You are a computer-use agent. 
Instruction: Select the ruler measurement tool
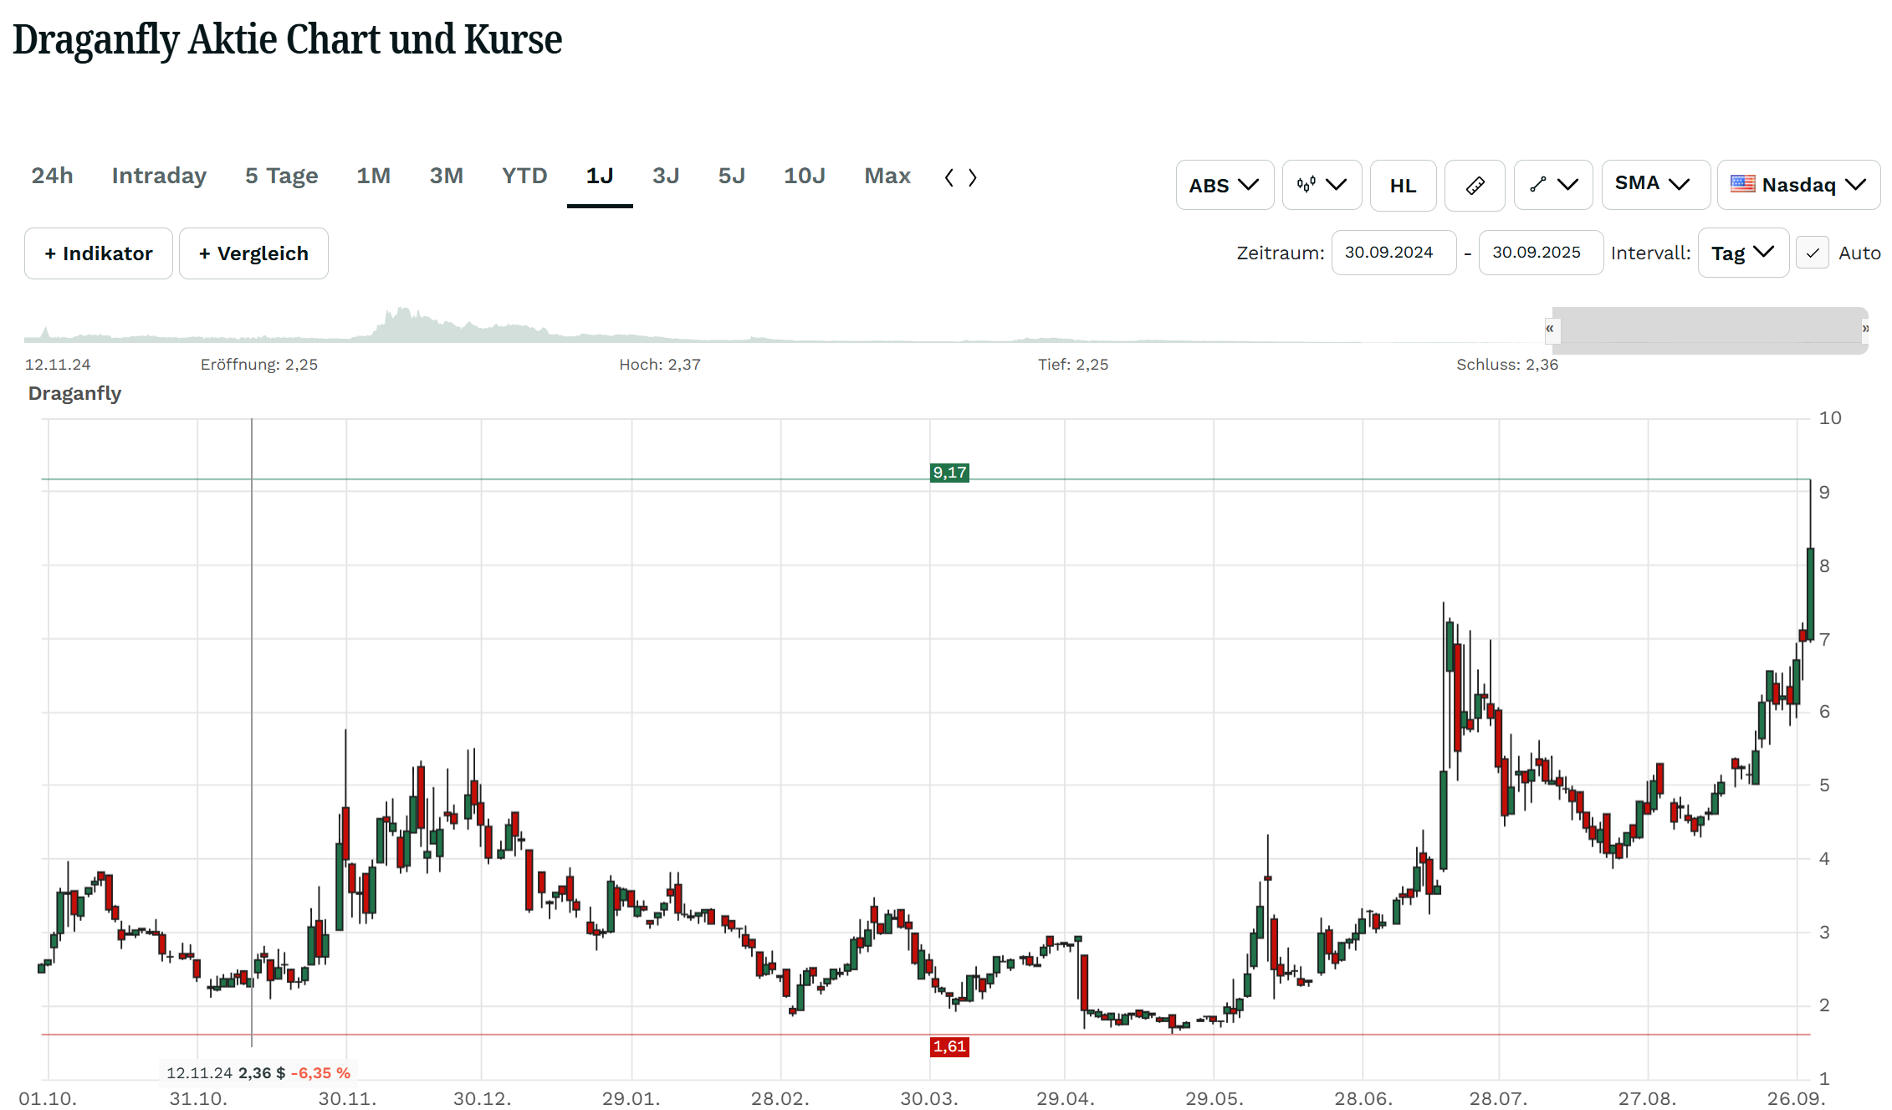(x=1475, y=185)
